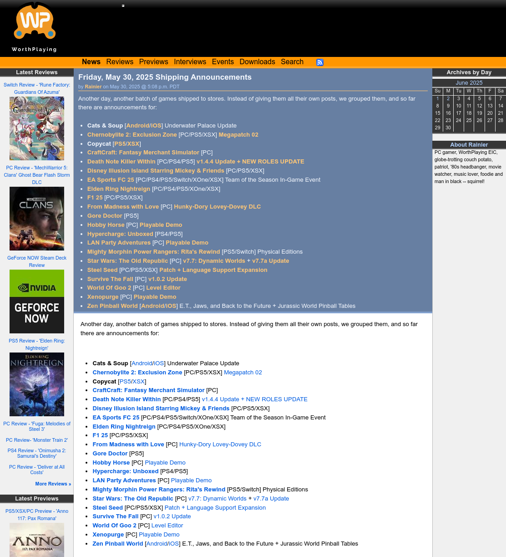Open XSX link for Copycat in article body
This screenshot has width=506, height=557.
pos(139,382)
